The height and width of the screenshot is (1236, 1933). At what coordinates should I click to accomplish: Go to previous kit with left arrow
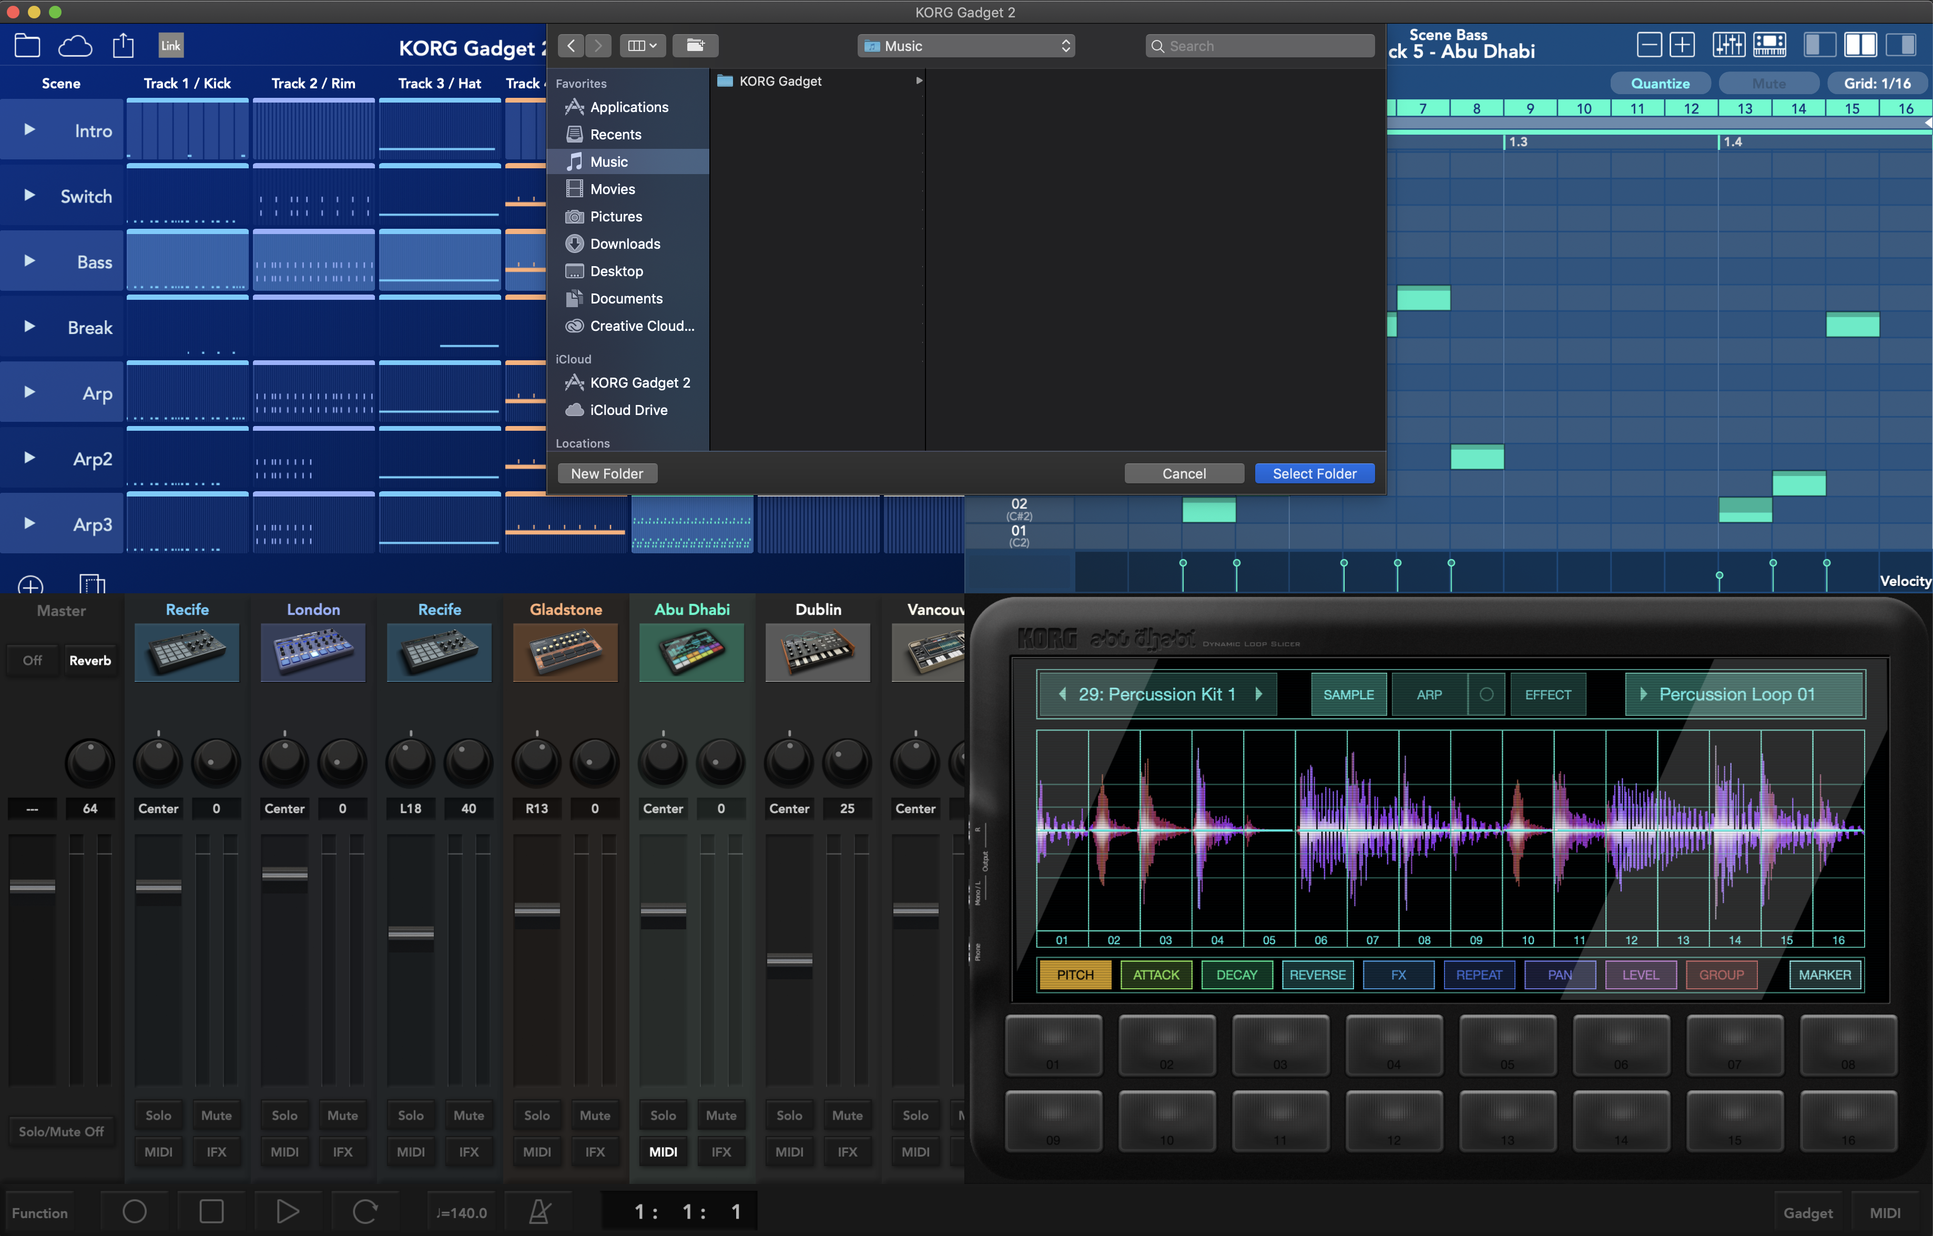tap(1062, 694)
